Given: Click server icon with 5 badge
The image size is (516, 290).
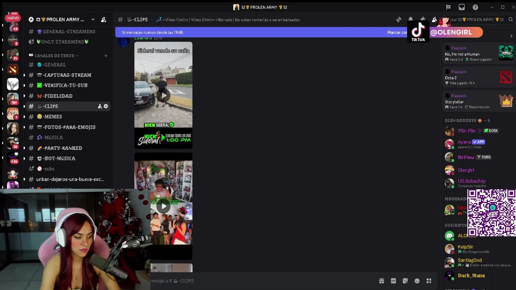Looking at the screenshot, I should coord(12,39).
